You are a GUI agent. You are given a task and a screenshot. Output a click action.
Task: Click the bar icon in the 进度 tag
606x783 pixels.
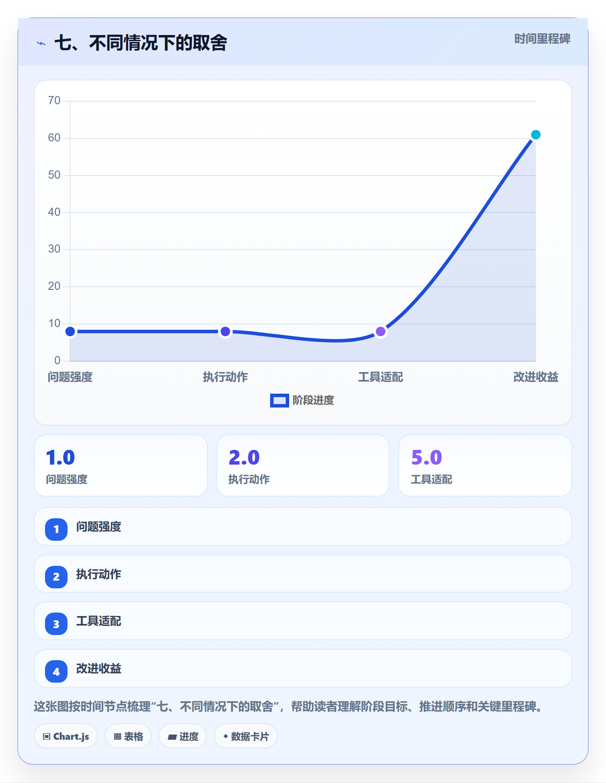coord(172,737)
